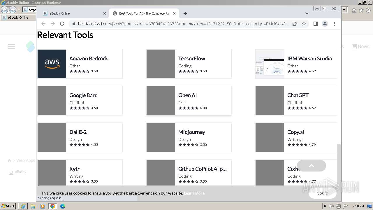Click the taskbar clock showing 9:28 PM
Viewport: 373px width, 210px height.
point(358,206)
